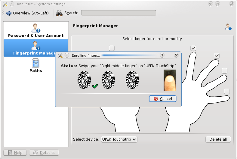Toggle the right little finger checkbox
Viewport: 237px width, 159px height.
click(227, 91)
